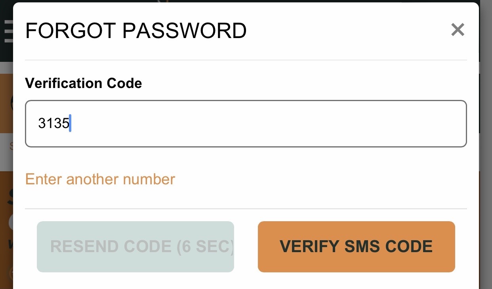Click the Enter another number link

point(100,179)
